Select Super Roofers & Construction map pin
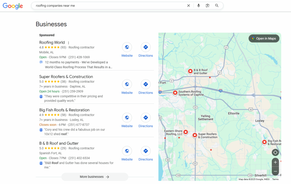This screenshot has width=291, height=184. pos(195,135)
